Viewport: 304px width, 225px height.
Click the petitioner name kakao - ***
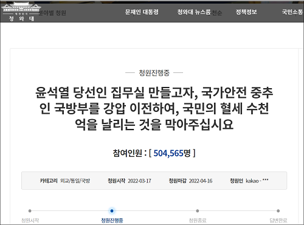click(257, 181)
